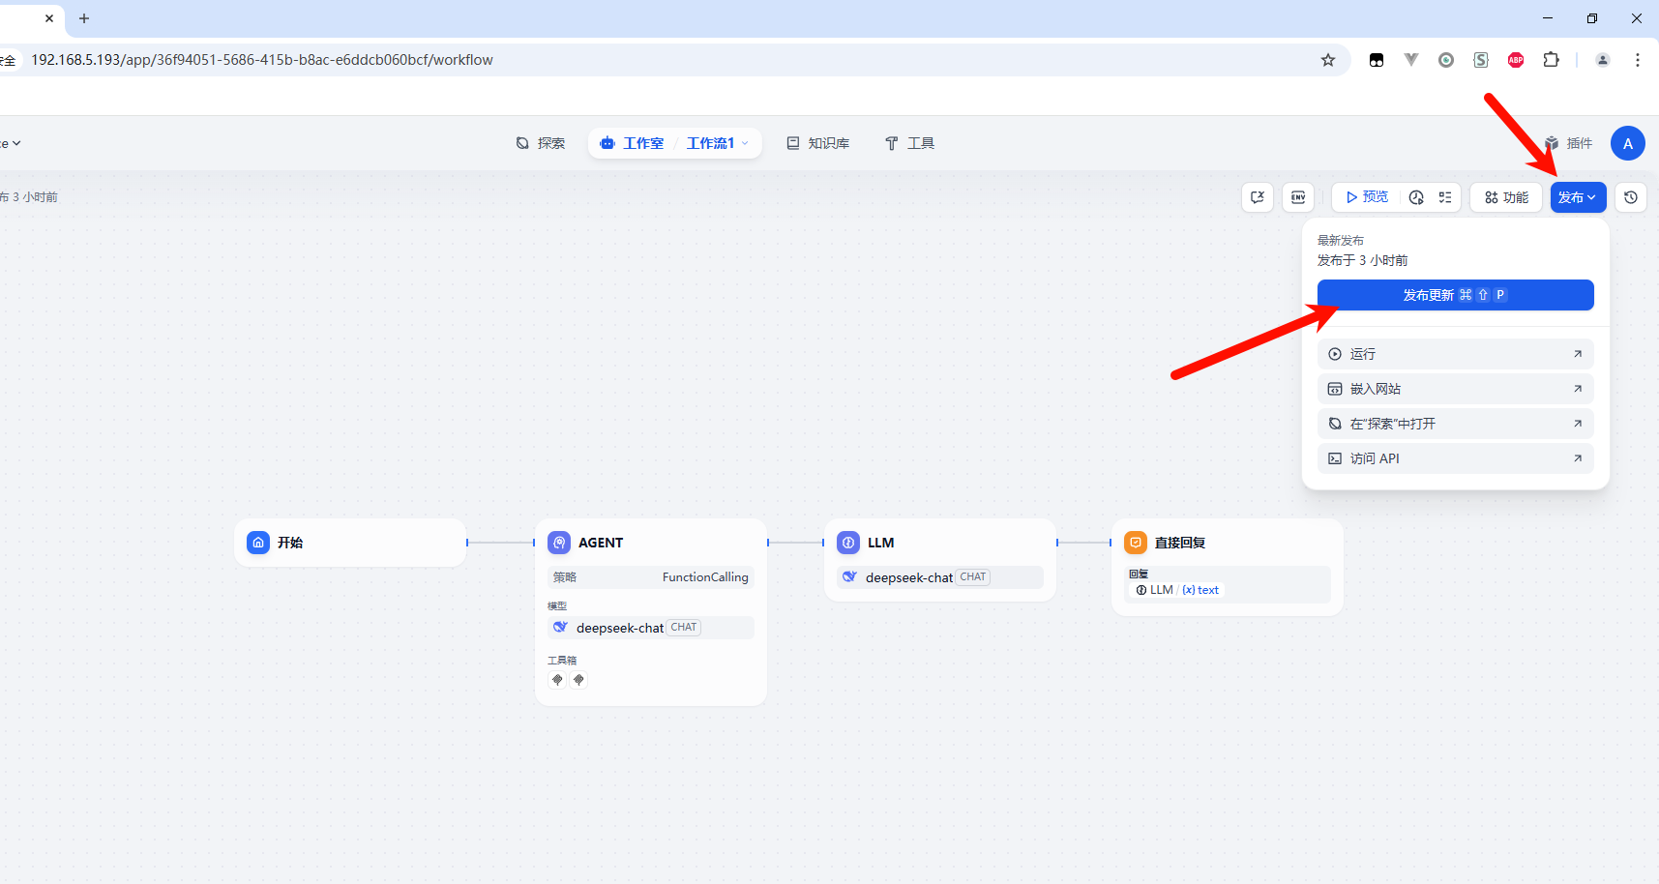Close the current browser tab

(49, 18)
